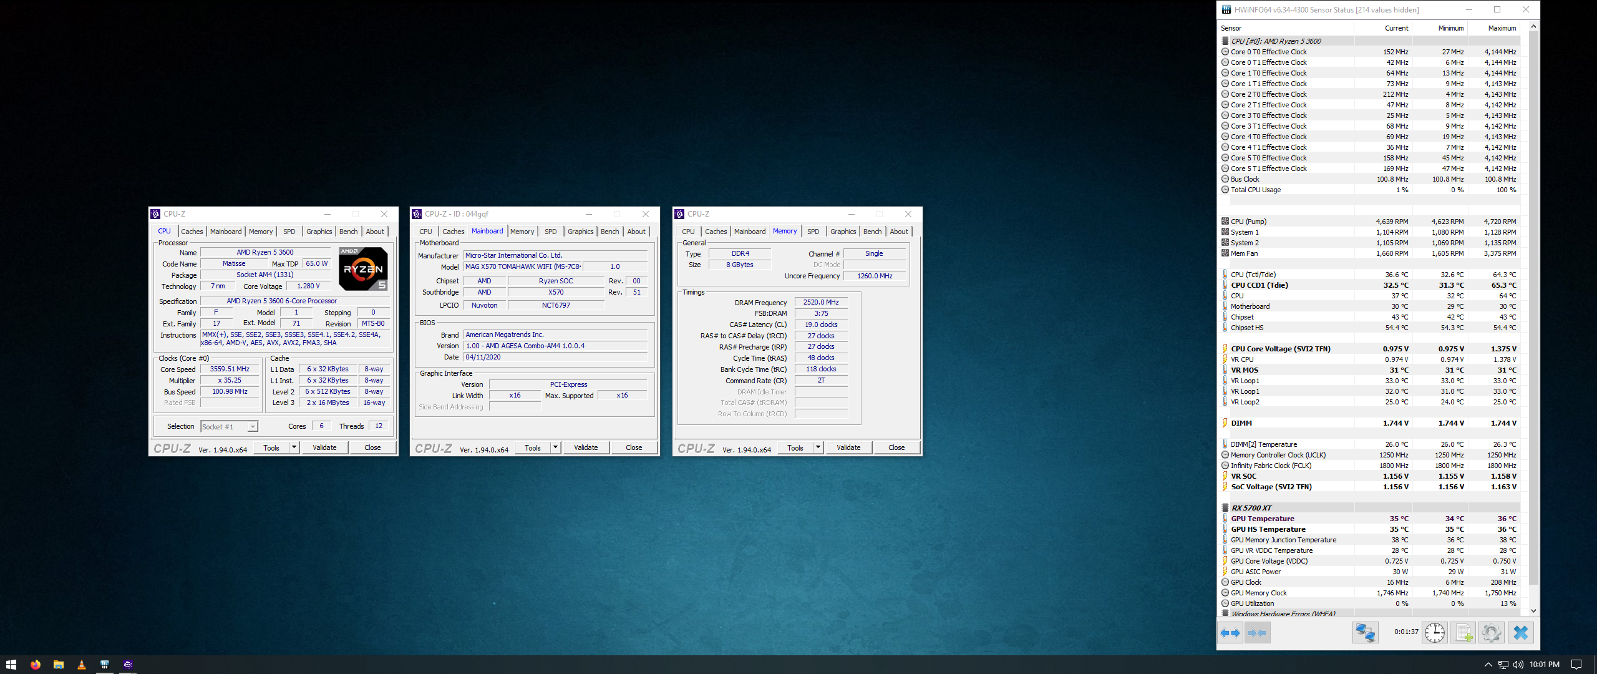Screen dimensions: 1597x674
Task: Click the fan icon beside CPU (Pump)
Action: (1225, 222)
